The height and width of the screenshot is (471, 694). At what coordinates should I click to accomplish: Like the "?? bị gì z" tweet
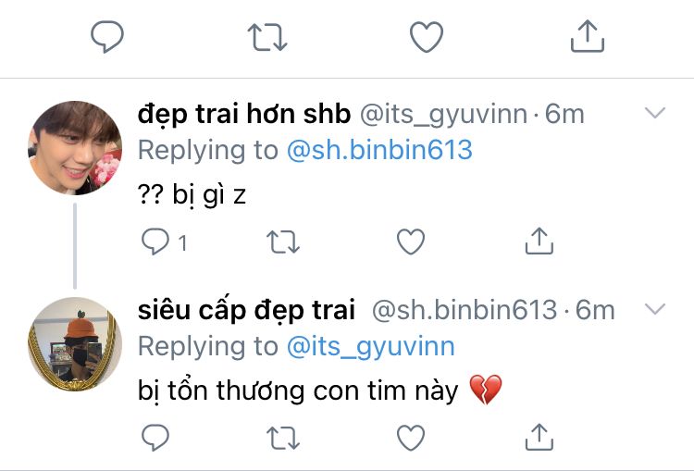(x=411, y=242)
